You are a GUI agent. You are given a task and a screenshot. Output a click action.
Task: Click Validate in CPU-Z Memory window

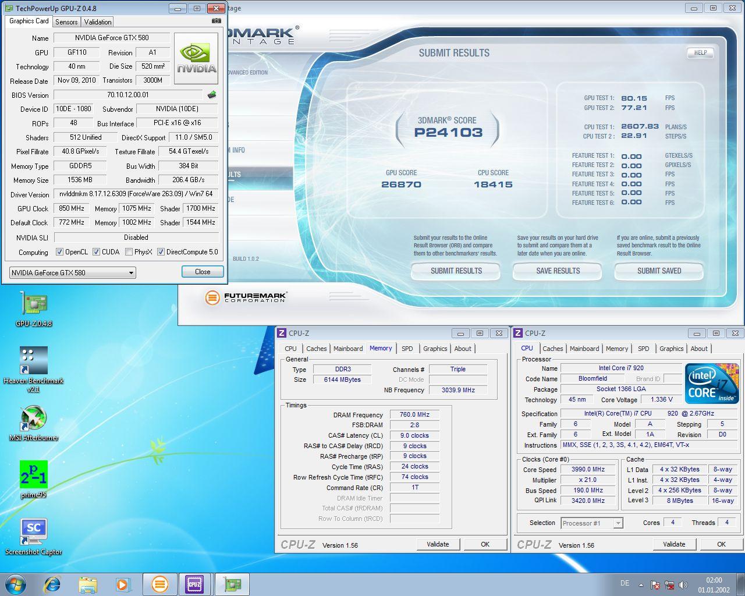tap(438, 544)
